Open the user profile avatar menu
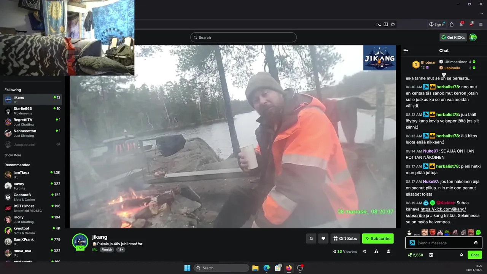Viewport: 487px width, 274px height. (x=473, y=37)
